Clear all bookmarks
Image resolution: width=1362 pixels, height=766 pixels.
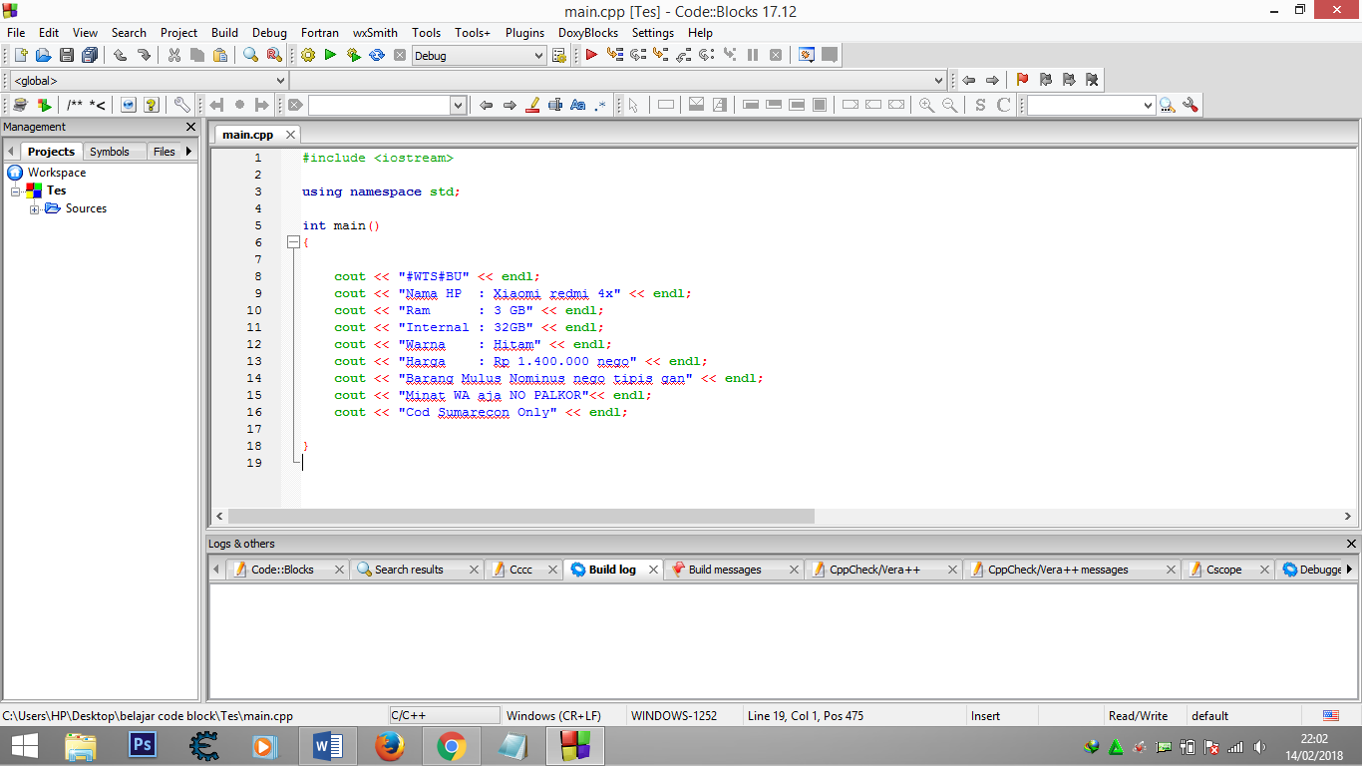click(1092, 80)
